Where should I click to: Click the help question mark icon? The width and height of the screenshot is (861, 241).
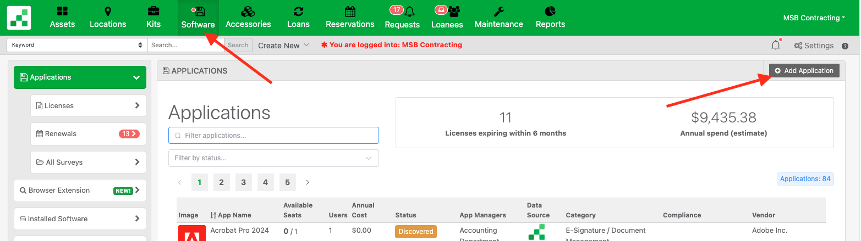845,46
